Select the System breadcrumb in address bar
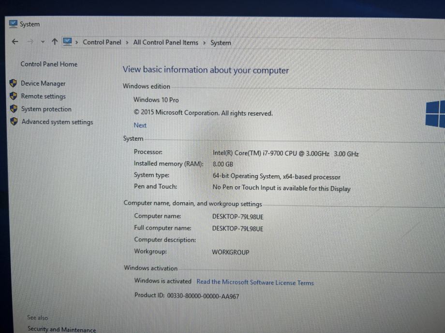This screenshot has width=445, height=333. pyautogui.click(x=221, y=43)
